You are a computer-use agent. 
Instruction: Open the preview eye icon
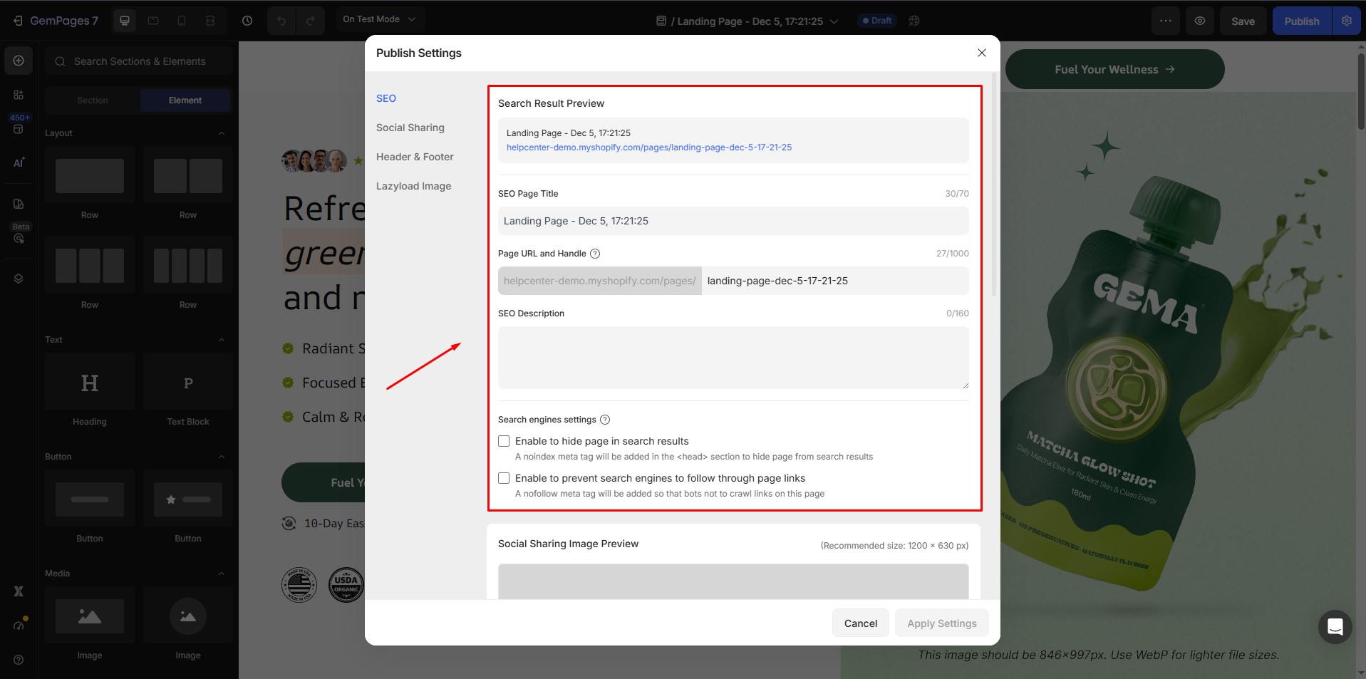[x=1200, y=21]
